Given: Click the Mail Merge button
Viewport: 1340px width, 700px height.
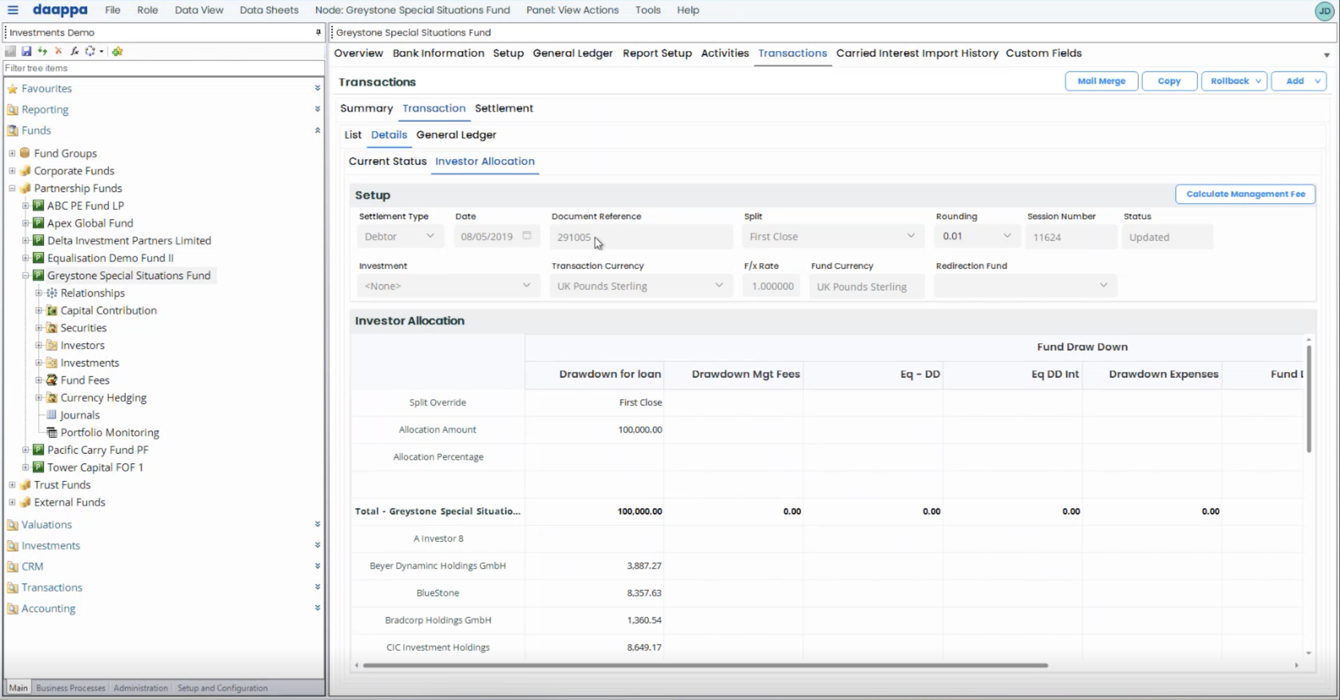Looking at the screenshot, I should point(1101,81).
